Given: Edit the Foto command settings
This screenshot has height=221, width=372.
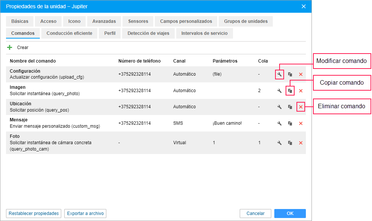Looking at the screenshot, I should tap(280, 143).
